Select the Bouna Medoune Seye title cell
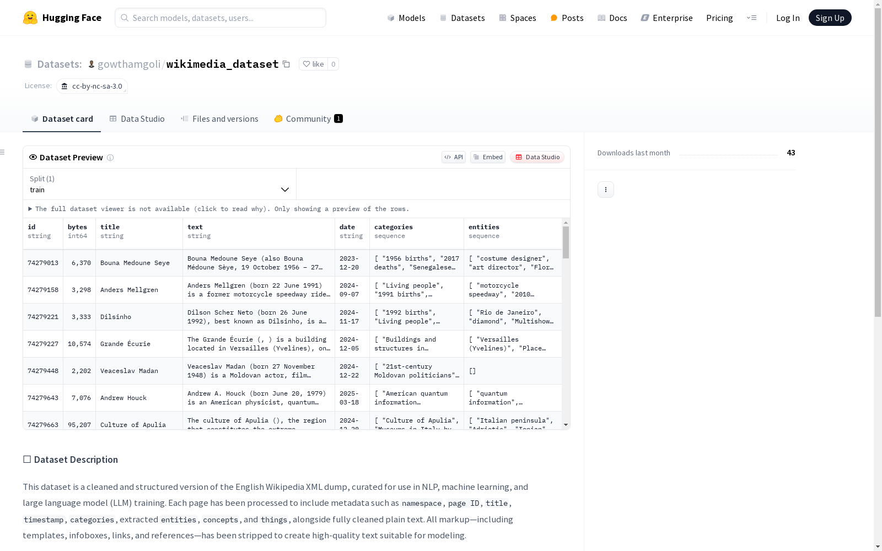Screen dimensions: 882x551 tap(139, 263)
